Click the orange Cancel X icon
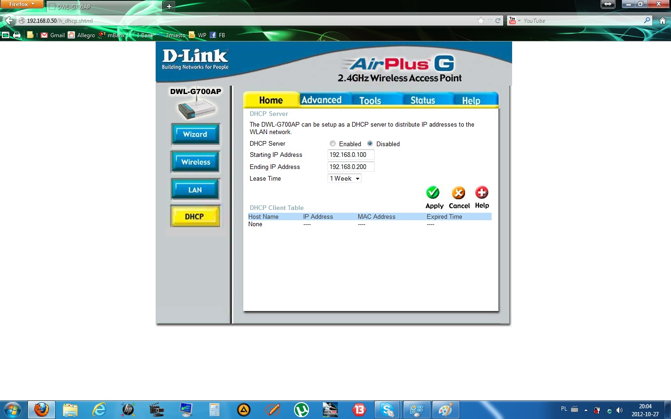This screenshot has width=671, height=419. click(x=459, y=192)
